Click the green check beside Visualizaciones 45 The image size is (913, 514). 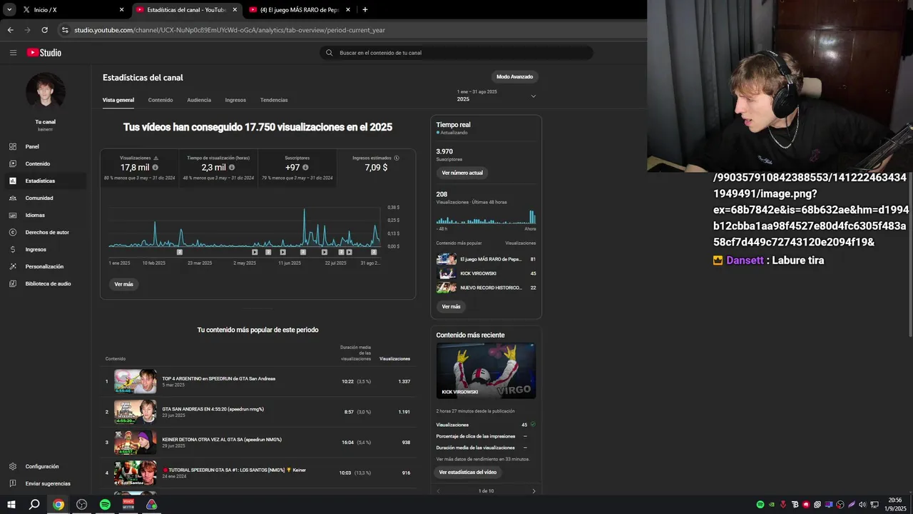[533, 424]
